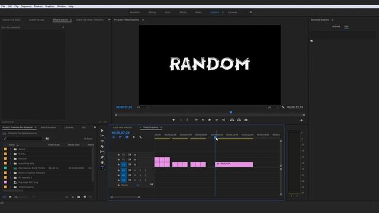This screenshot has width=379, height=213.
Task: Toggle nest sequence insert mode in timeline
Action: 113,137
